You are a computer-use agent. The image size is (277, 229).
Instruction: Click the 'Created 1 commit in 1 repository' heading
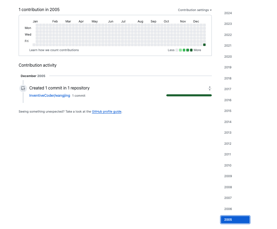tap(59, 88)
